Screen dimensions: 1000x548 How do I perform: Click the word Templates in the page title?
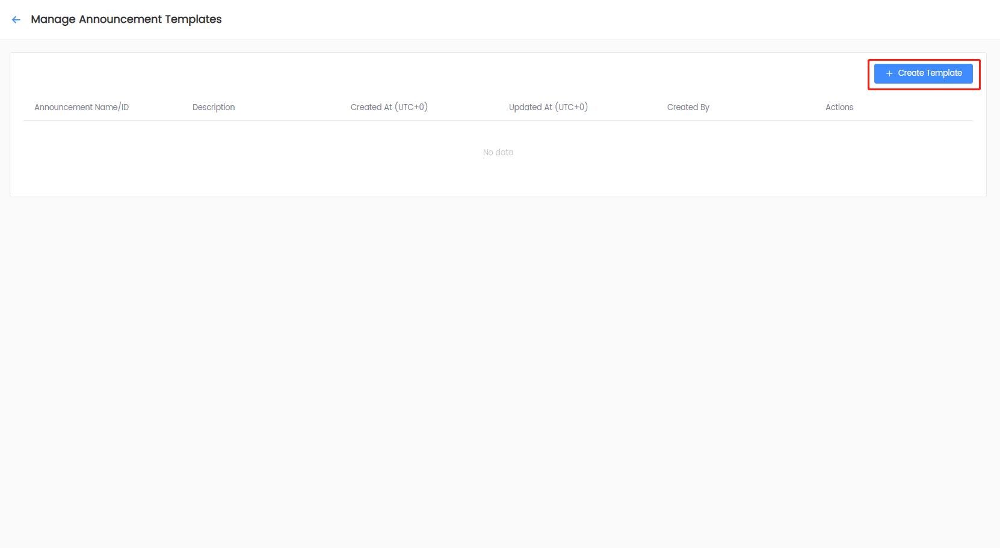(193, 19)
